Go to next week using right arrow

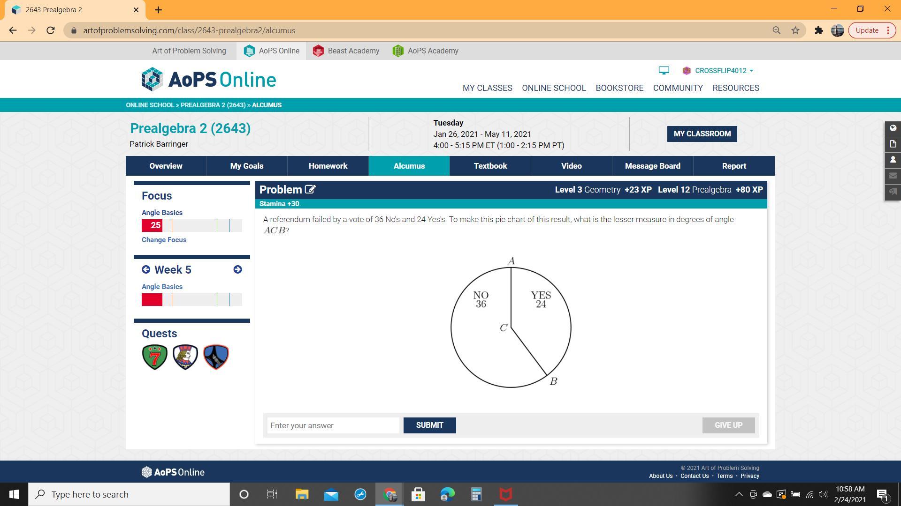pyautogui.click(x=237, y=270)
